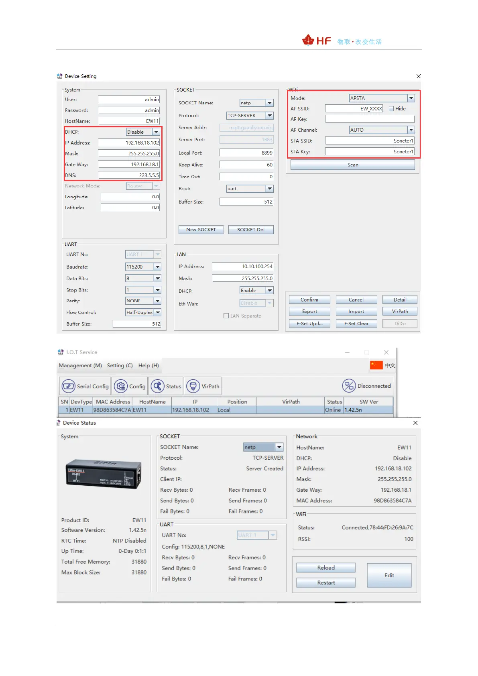Expand the Baudrate dropdown
The image size is (478, 676).
[158, 267]
